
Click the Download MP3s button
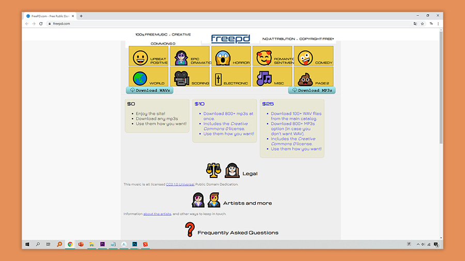(x=312, y=90)
